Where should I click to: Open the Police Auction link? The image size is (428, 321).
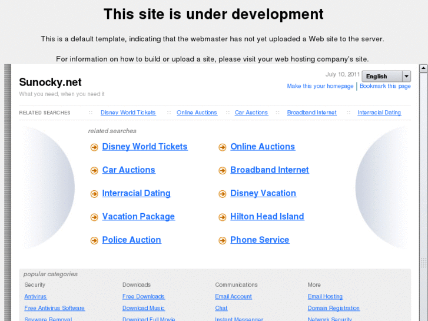point(131,240)
